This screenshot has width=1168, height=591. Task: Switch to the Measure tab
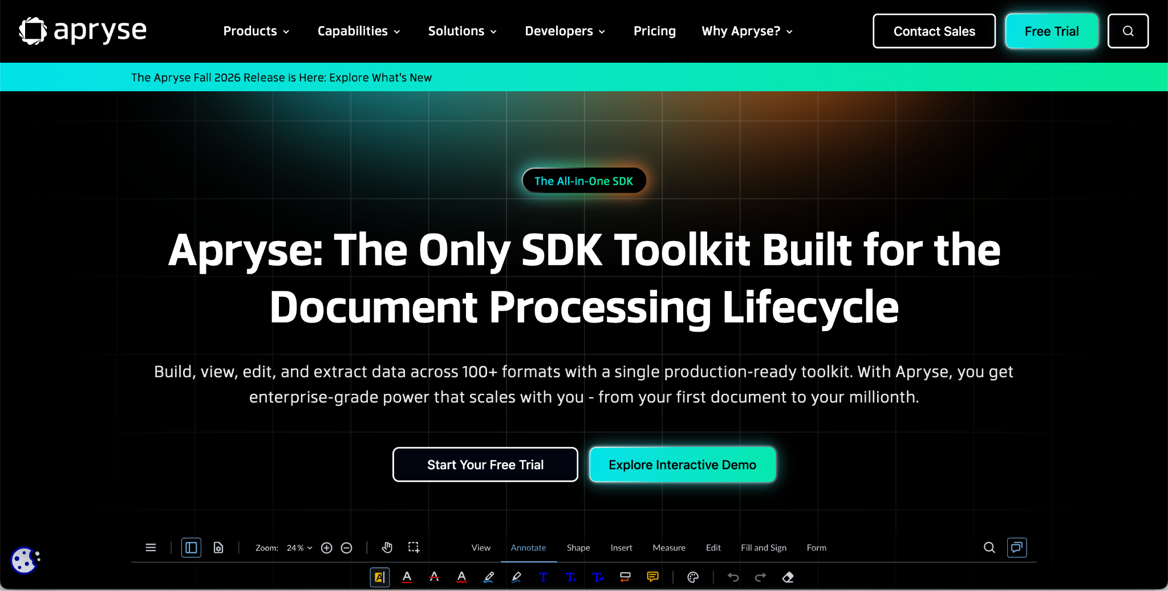pyautogui.click(x=669, y=548)
